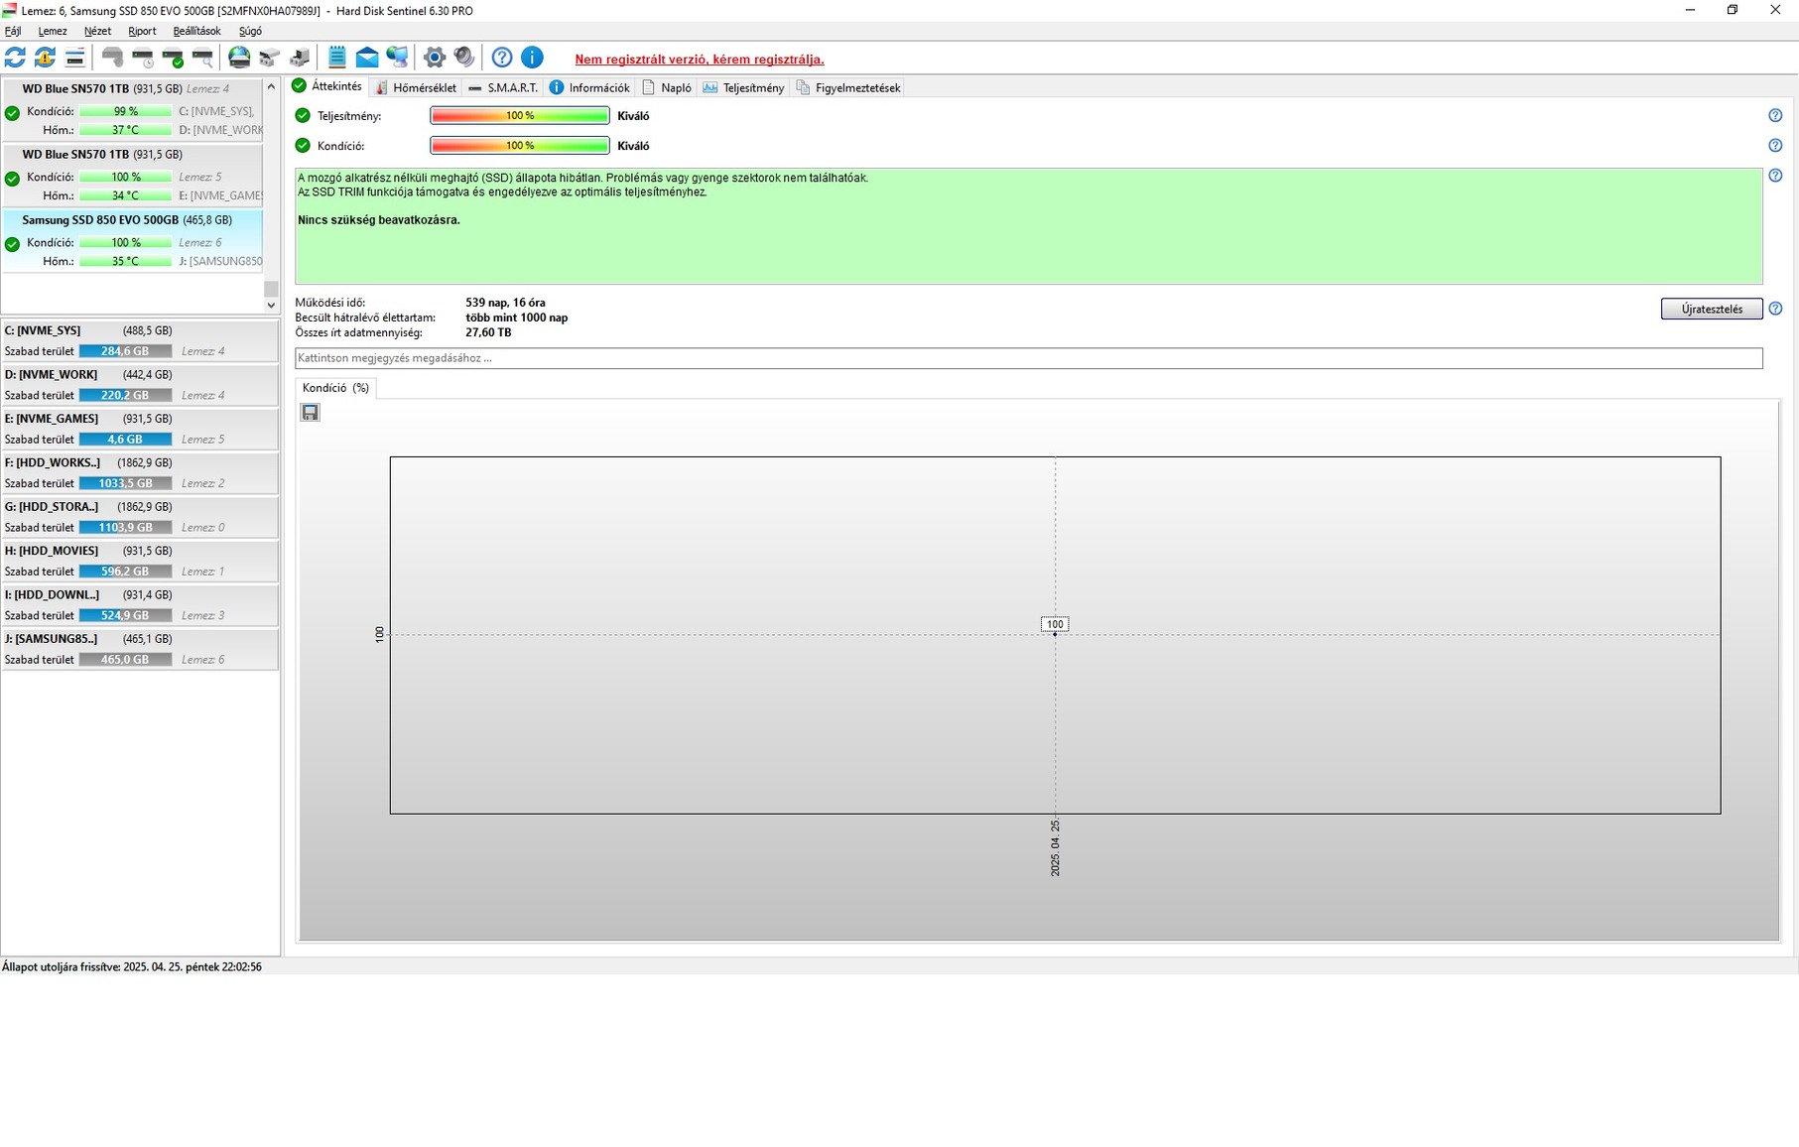Select the F: [HDD_WORKS..] volume

click(140, 473)
